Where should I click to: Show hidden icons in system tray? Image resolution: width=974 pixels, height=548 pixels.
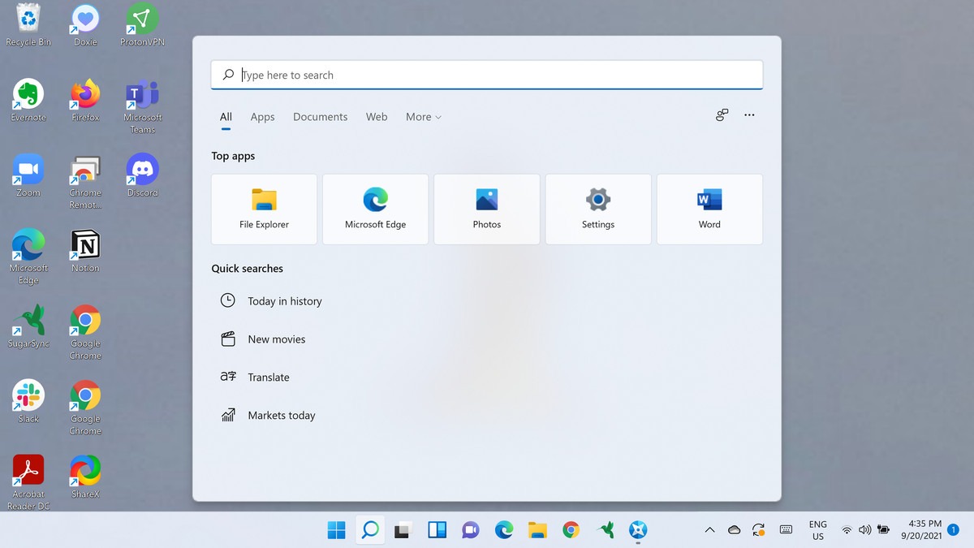coord(709,530)
